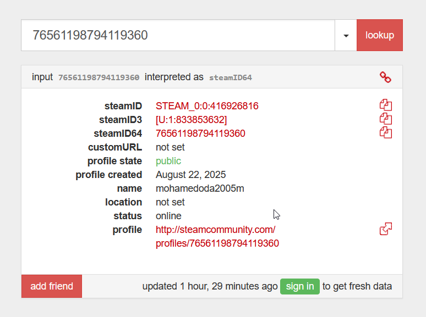
Task: Select the profile state value public
Action: click(168, 161)
